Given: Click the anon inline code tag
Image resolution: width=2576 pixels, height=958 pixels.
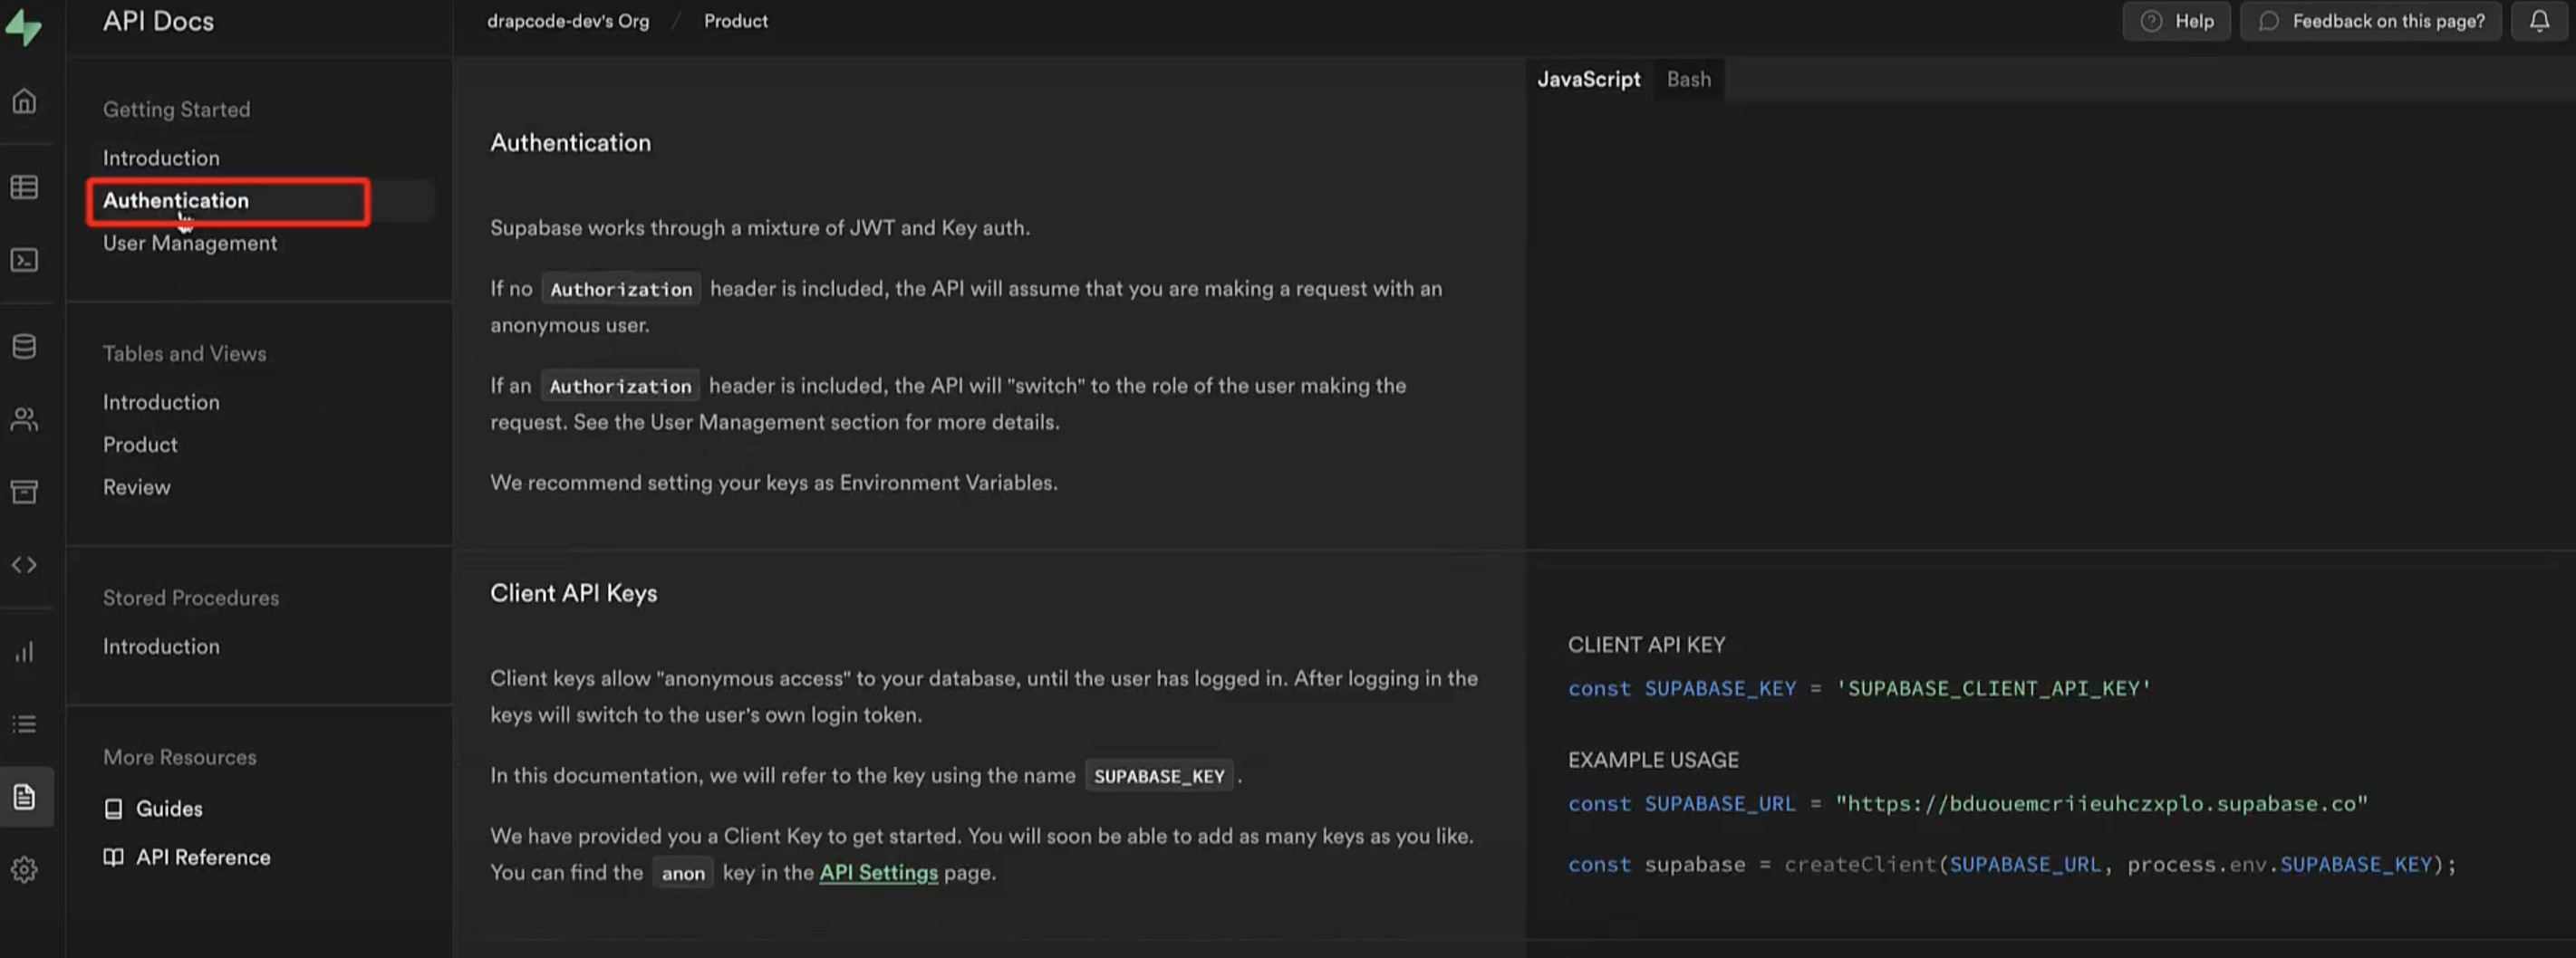Looking at the screenshot, I should 683,873.
